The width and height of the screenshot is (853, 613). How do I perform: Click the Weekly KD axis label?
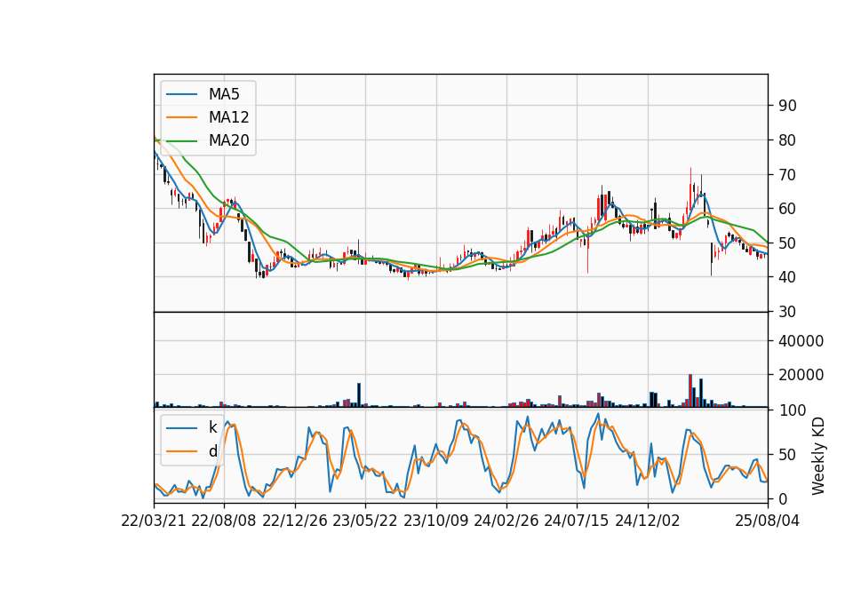818,456
